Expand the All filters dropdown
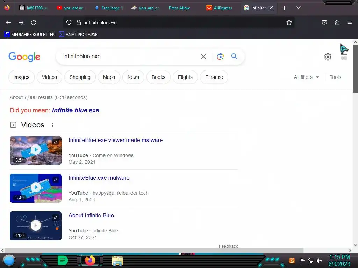 306,77
